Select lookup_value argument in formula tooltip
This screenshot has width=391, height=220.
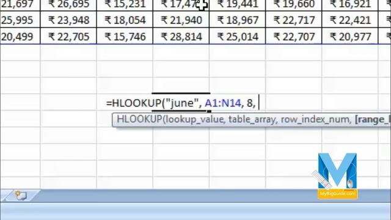(195, 120)
